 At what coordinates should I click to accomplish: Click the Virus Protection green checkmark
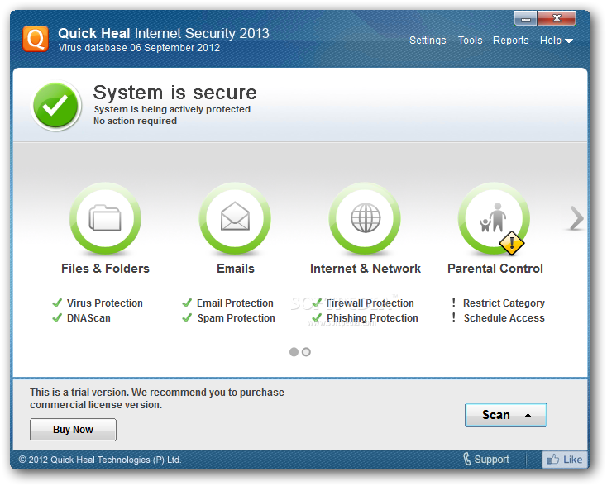pyautogui.click(x=57, y=303)
